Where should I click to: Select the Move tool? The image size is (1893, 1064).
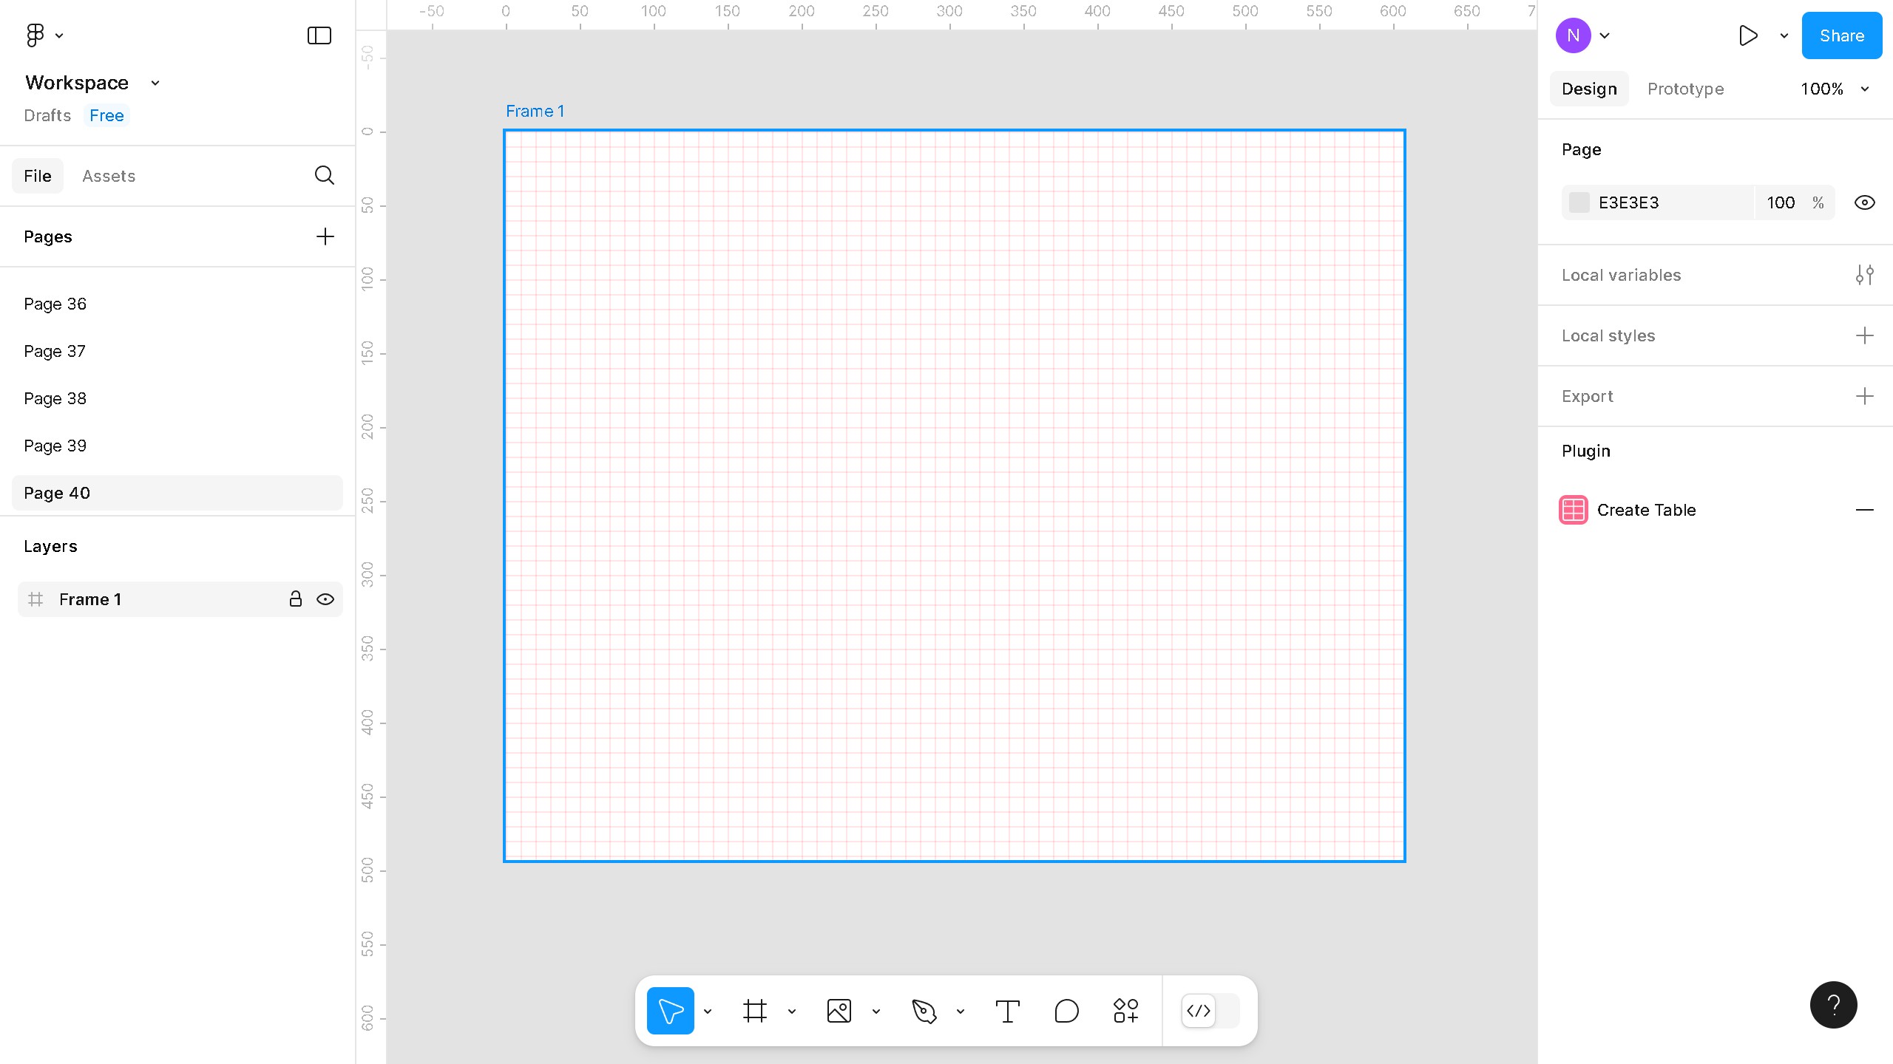pos(669,1010)
